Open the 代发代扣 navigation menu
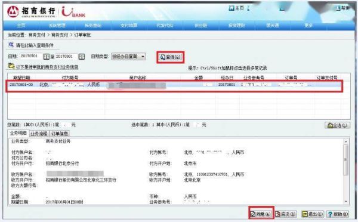The width and height of the screenshot is (358, 222). tap(165, 25)
